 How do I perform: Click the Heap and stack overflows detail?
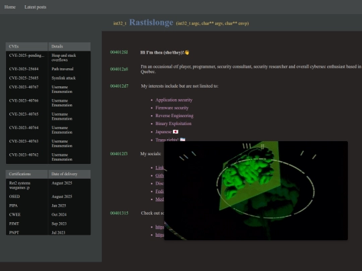[64, 58]
